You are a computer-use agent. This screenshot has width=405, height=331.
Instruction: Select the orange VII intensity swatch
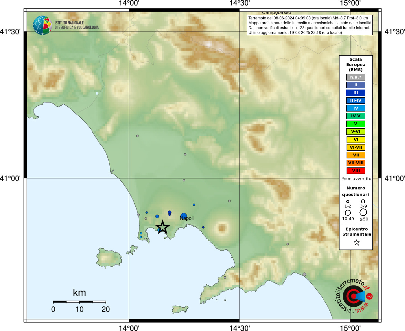click(356, 155)
